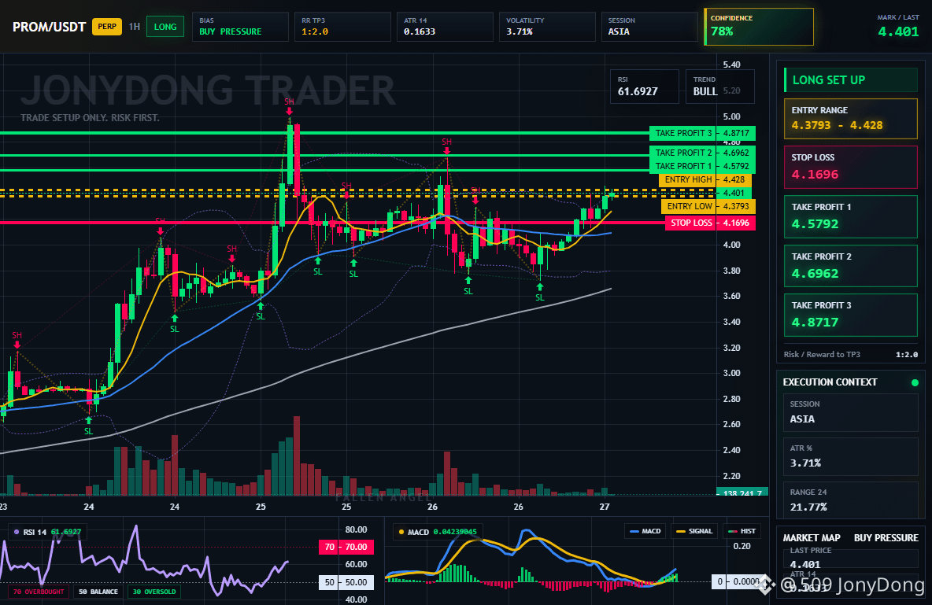Click the 4.8717 price axis tag

pyautogui.click(x=737, y=133)
